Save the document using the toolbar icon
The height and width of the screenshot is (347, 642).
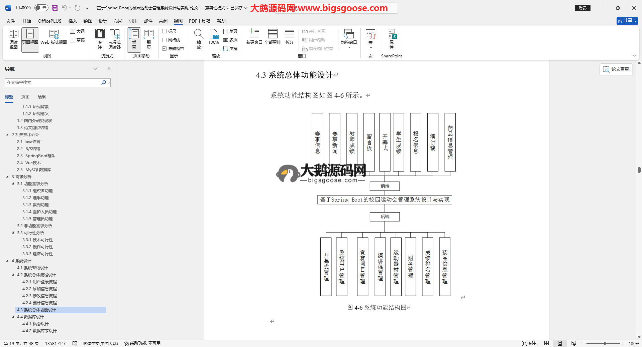(55, 8)
